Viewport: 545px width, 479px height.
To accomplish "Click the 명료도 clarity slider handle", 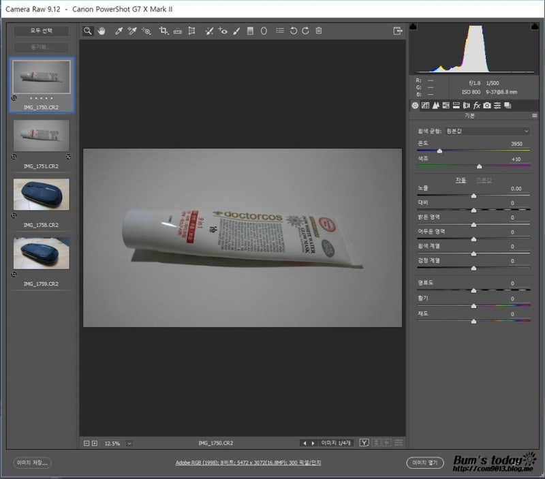I will coord(473,290).
